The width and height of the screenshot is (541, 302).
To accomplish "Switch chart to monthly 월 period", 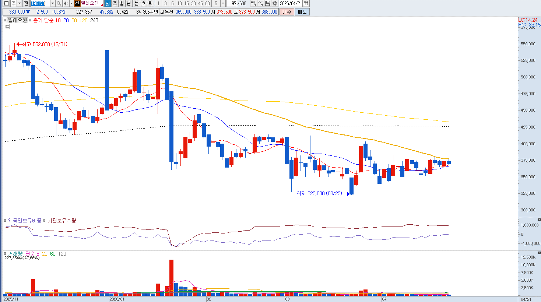I will (122, 3).
